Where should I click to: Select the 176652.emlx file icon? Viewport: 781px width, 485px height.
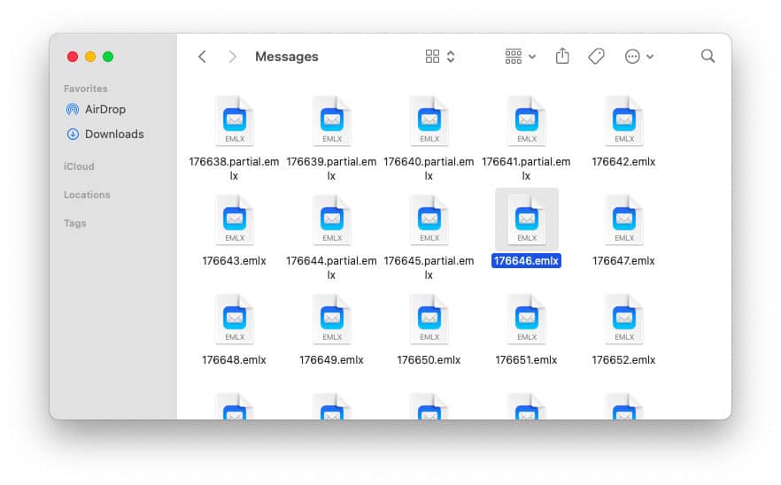click(624, 319)
